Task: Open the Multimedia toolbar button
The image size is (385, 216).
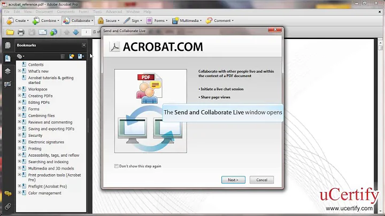Action: 187,21
